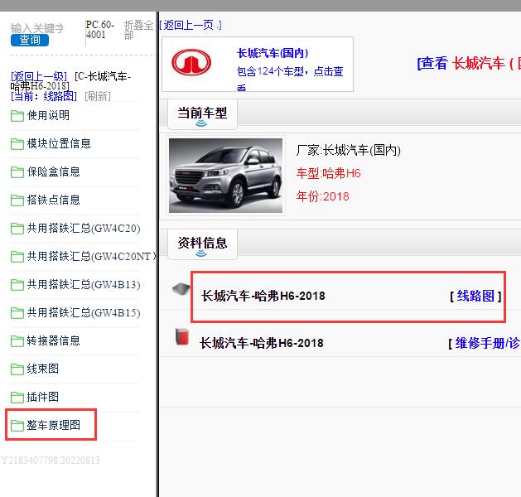Click the Great Wall red logo
This screenshot has height=497, width=521.
tap(191, 62)
